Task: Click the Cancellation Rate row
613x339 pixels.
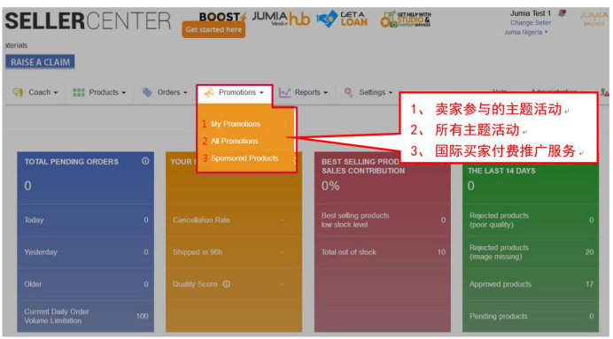Action: (234, 220)
